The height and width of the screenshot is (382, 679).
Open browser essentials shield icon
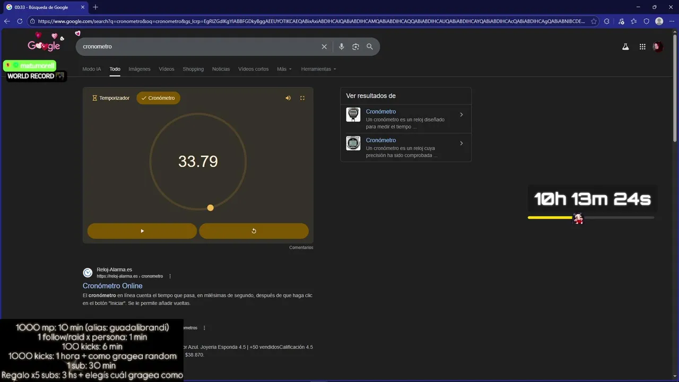pyautogui.click(x=646, y=21)
